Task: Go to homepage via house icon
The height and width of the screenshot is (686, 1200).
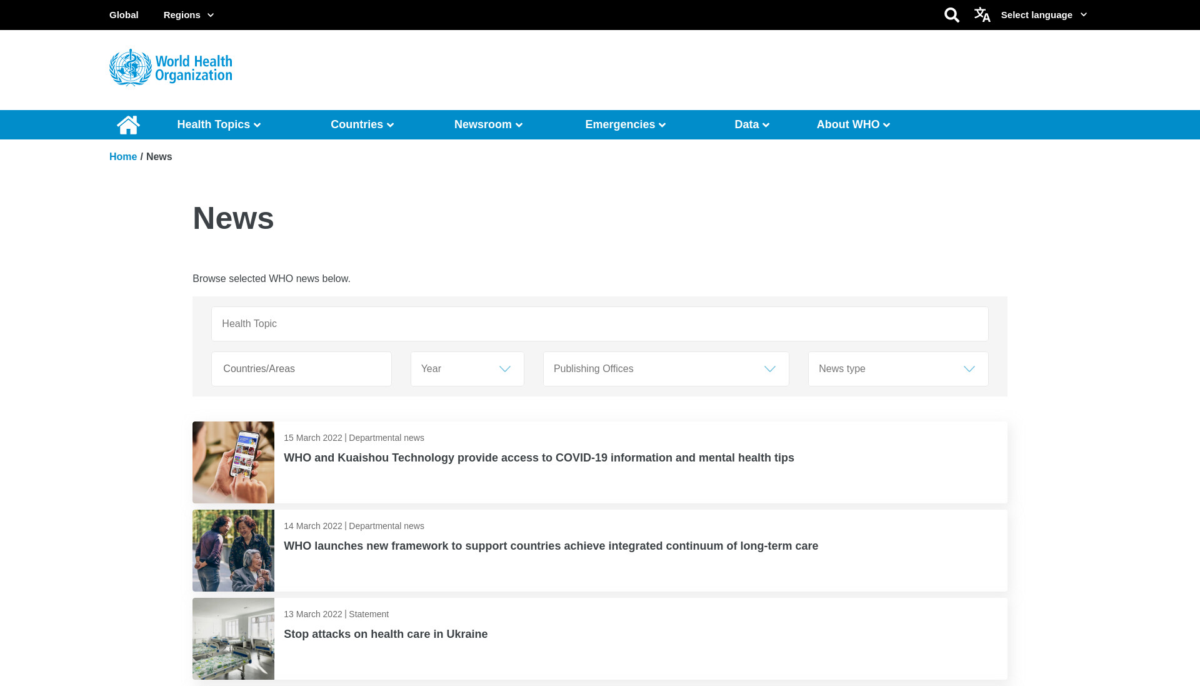Action: click(128, 125)
